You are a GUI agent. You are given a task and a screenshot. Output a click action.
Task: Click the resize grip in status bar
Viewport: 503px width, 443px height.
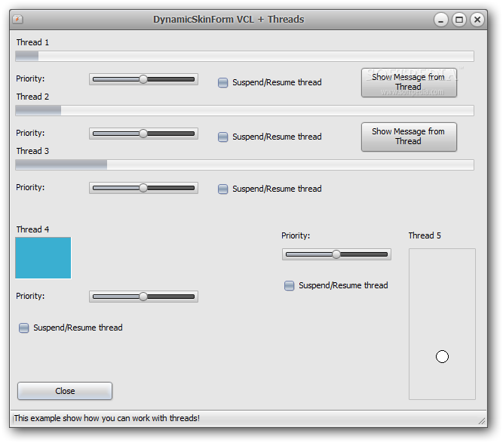coord(481,421)
